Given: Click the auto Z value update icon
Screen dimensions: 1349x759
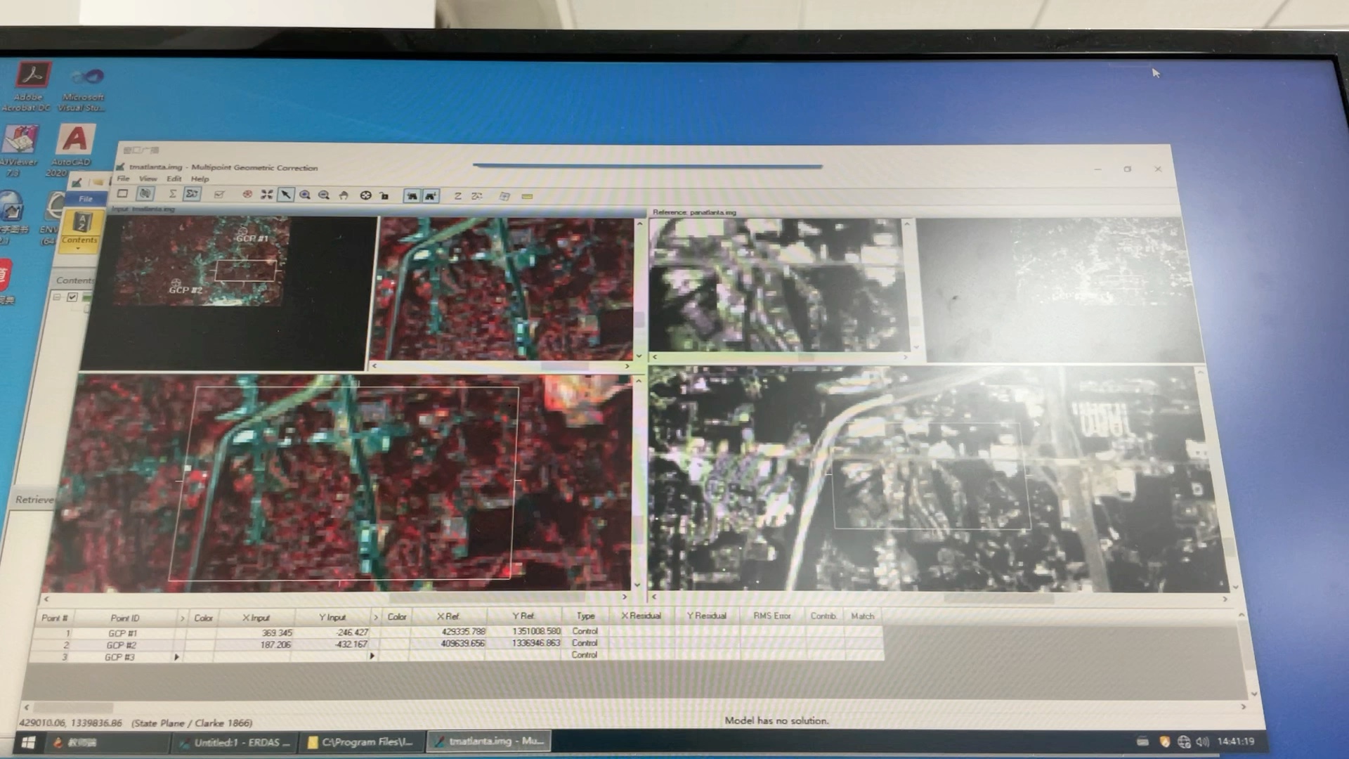Looking at the screenshot, I should coord(477,196).
